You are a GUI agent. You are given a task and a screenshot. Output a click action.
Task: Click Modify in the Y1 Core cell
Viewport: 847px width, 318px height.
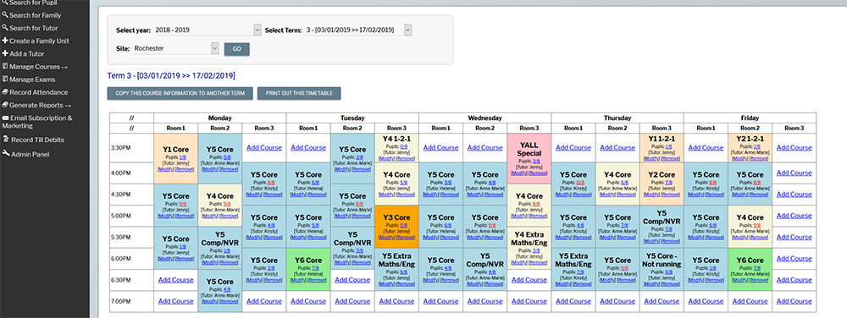coord(166,168)
